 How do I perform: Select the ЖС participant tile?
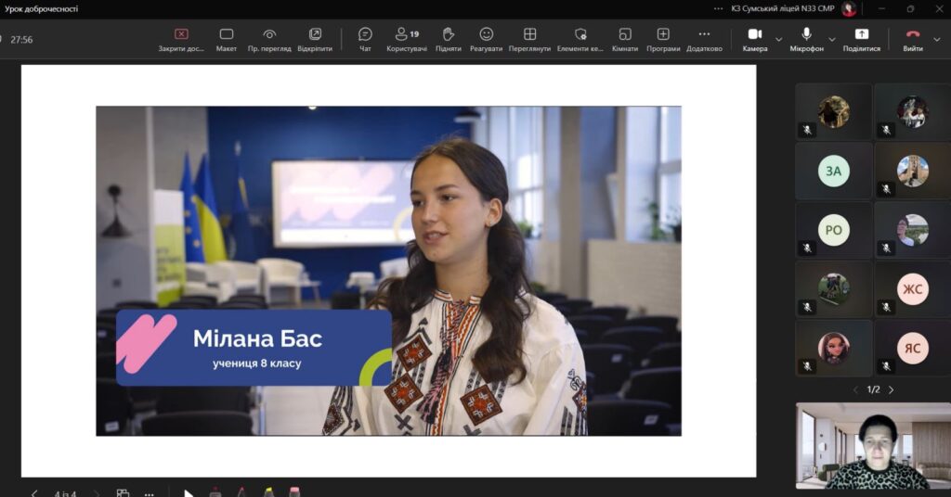click(912, 289)
